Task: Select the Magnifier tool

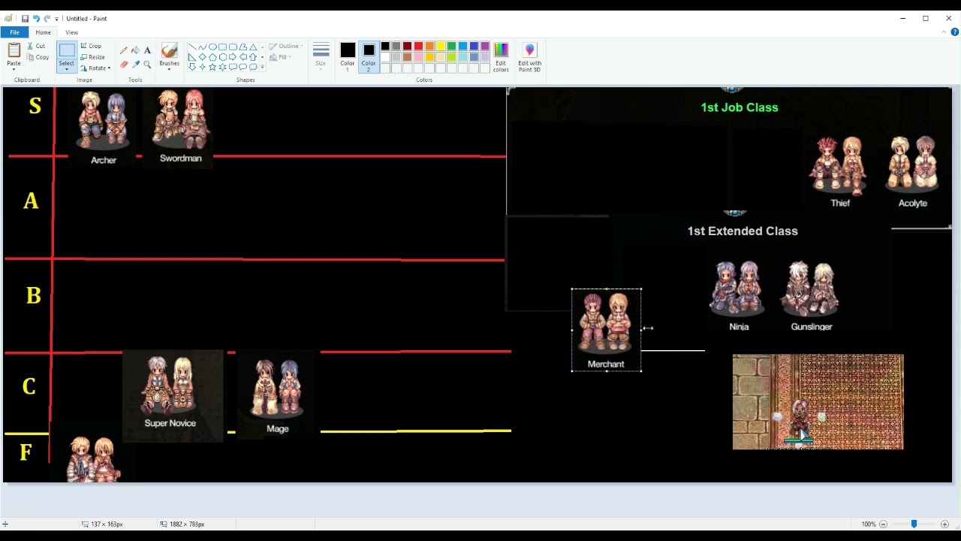Action: click(147, 65)
